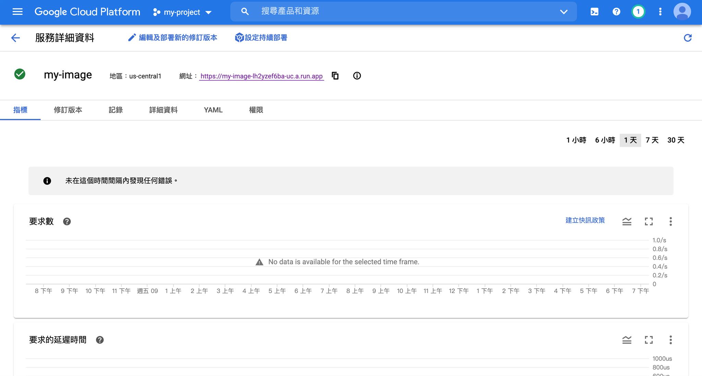Open notifications badge showing 1
The image size is (702, 376).
pos(638,12)
